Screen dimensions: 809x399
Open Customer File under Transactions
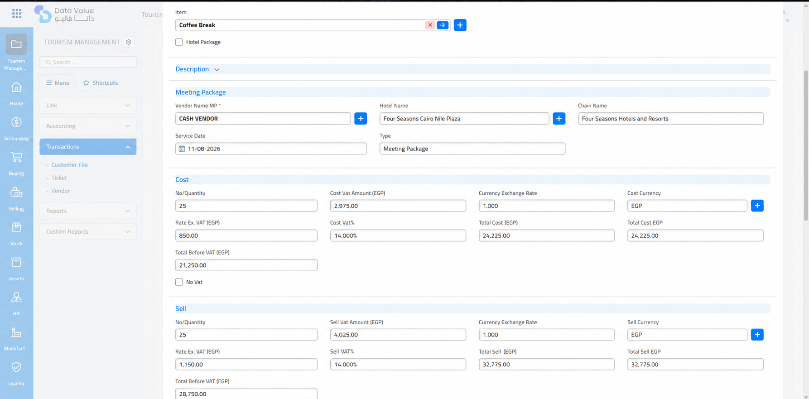tap(70, 165)
